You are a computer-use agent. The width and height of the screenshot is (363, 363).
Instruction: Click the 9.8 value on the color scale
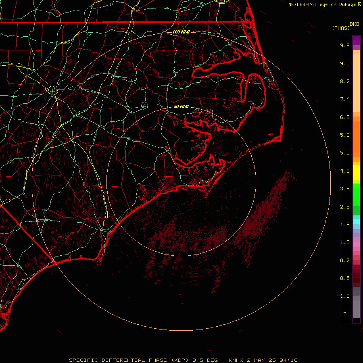point(345,45)
